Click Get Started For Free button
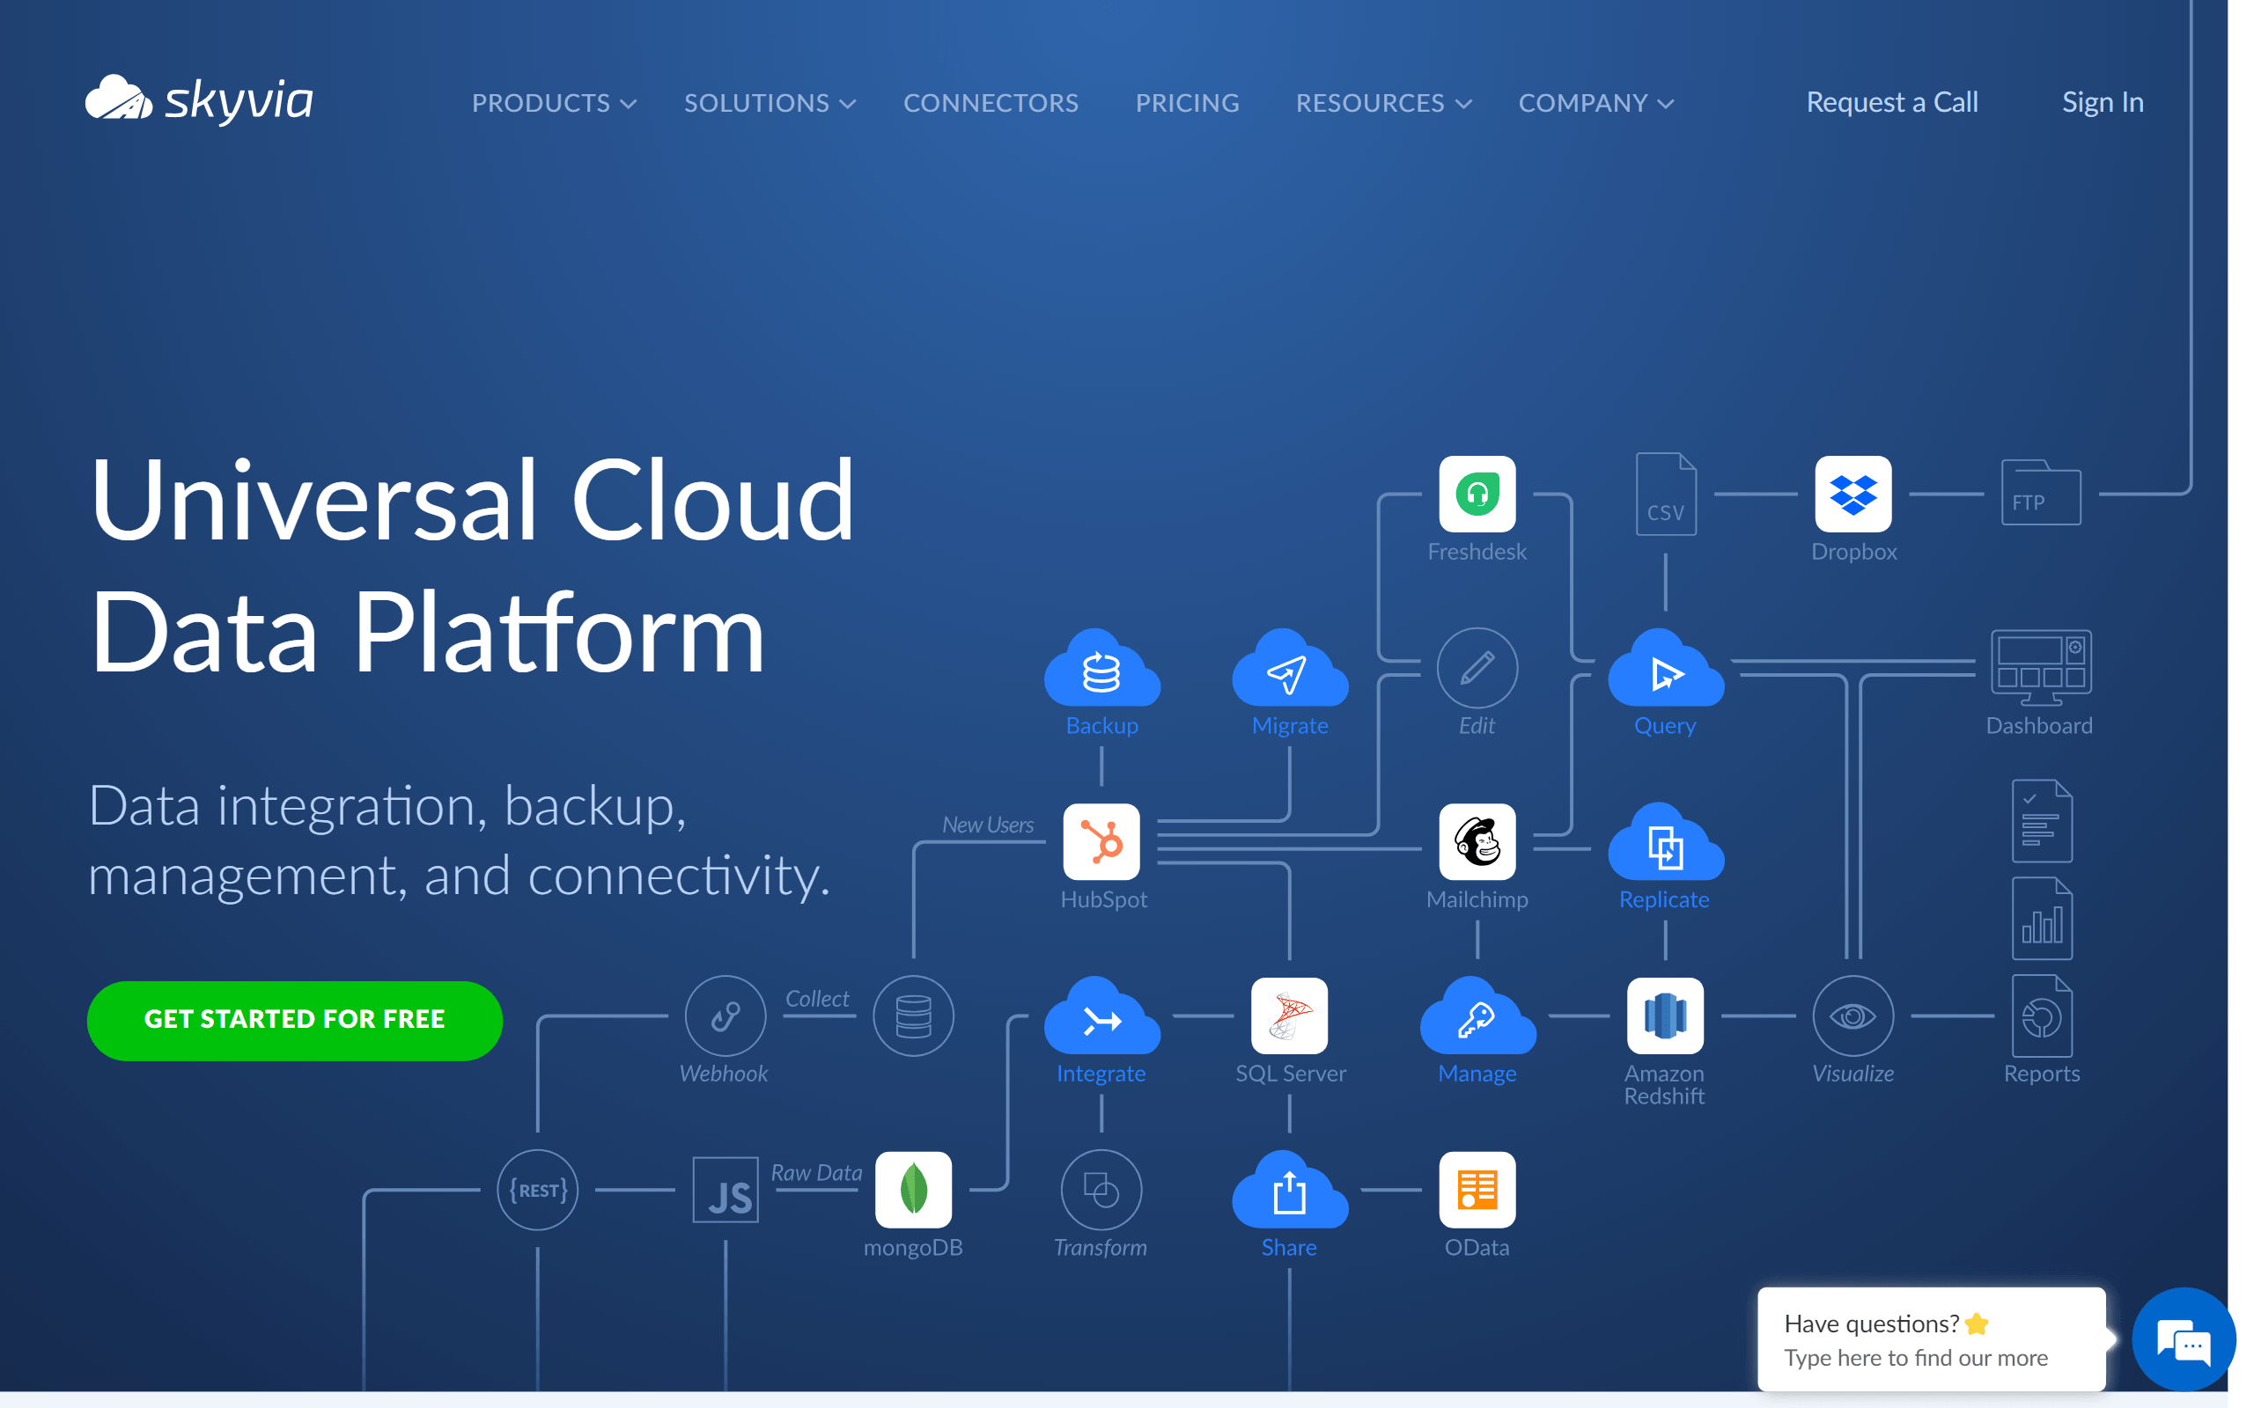 point(294,1020)
